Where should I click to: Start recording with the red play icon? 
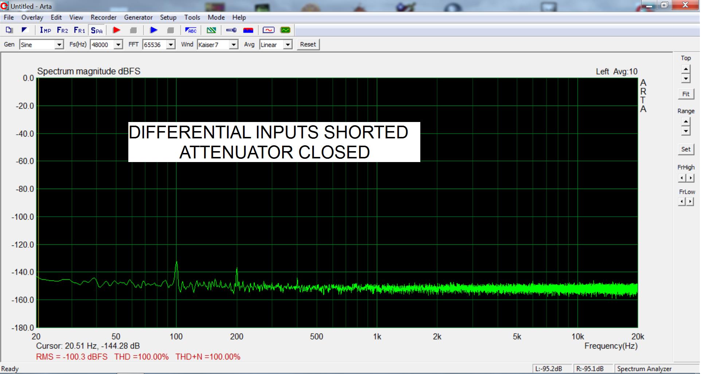pyautogui.click(x=117, y=30)
